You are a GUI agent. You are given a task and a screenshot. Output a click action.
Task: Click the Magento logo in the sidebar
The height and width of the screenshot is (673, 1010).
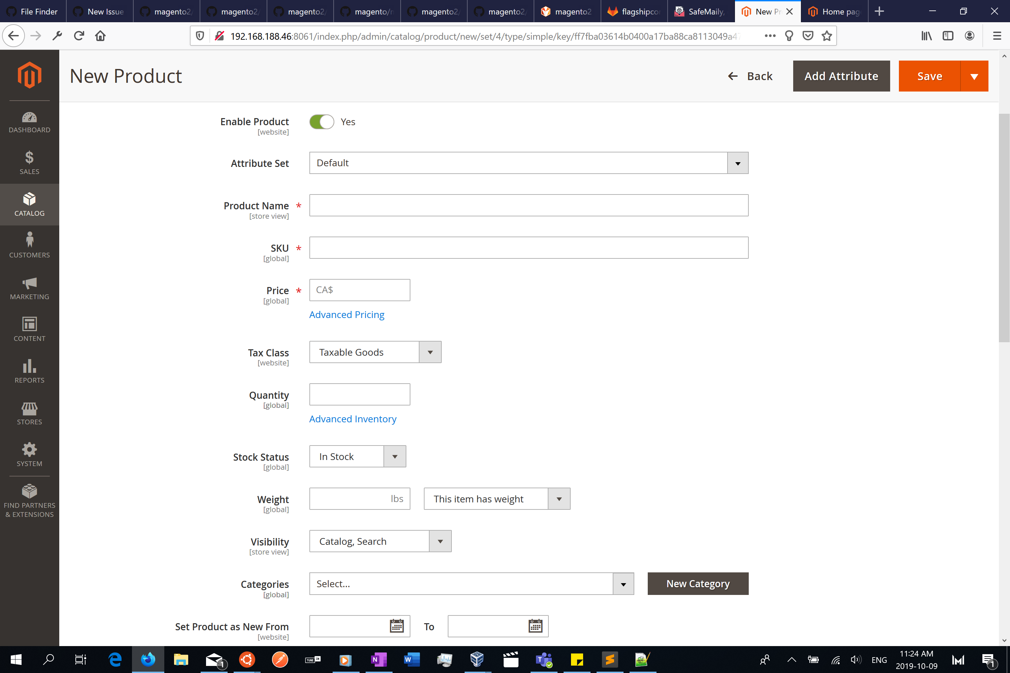point(29,75)
